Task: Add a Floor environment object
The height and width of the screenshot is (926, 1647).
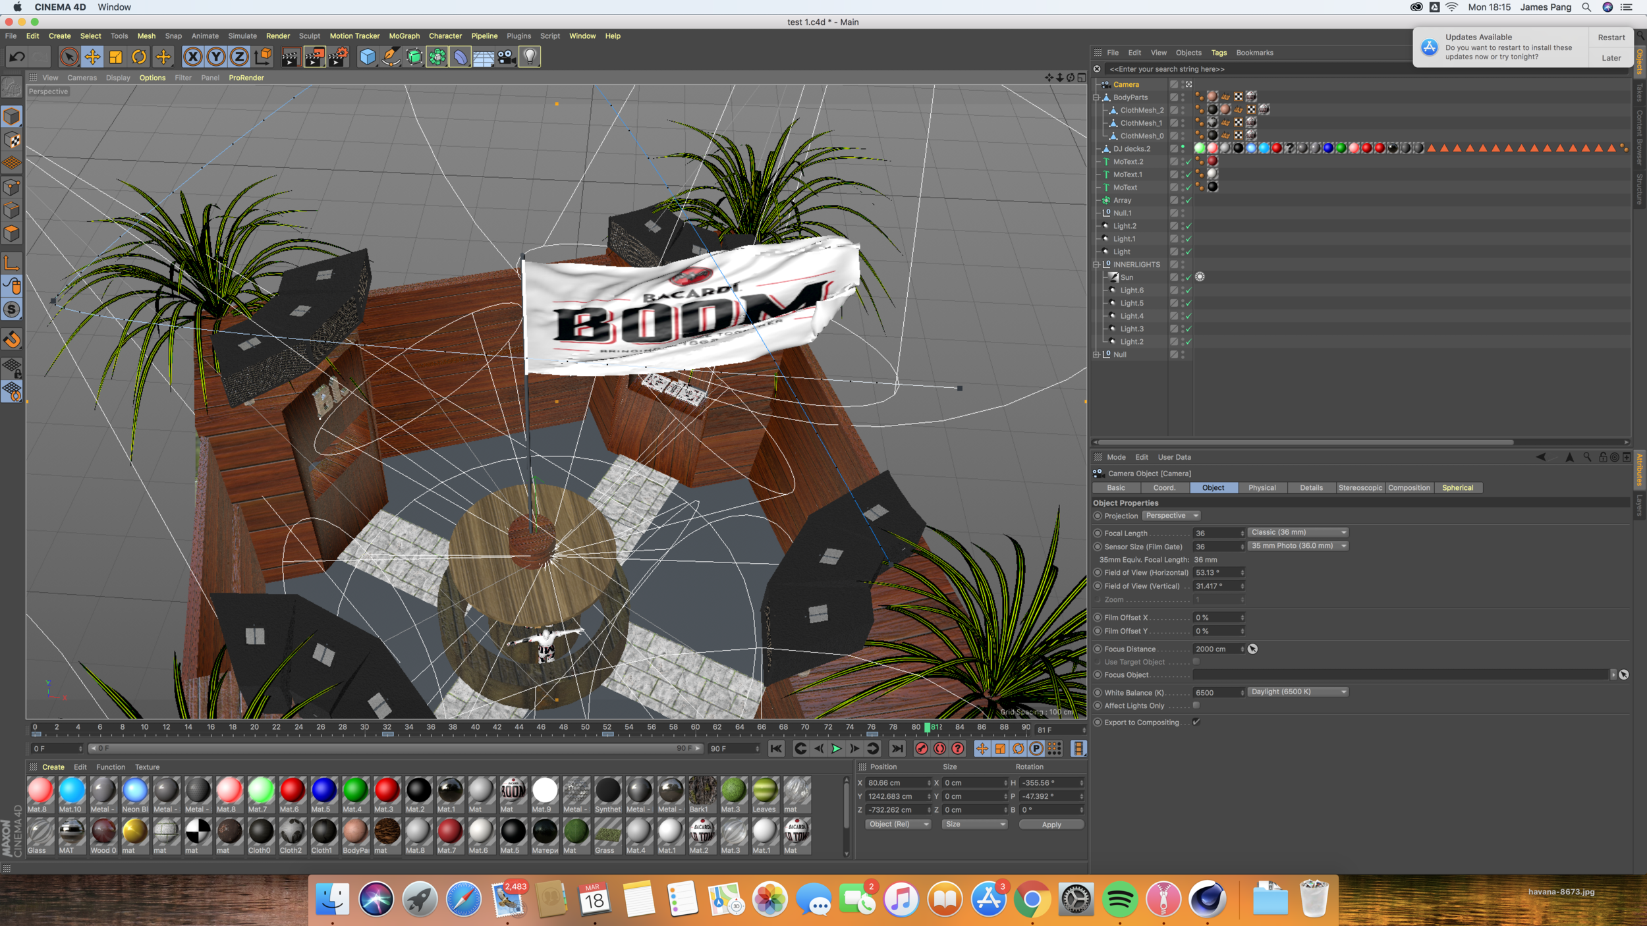Action: [483, 57]
